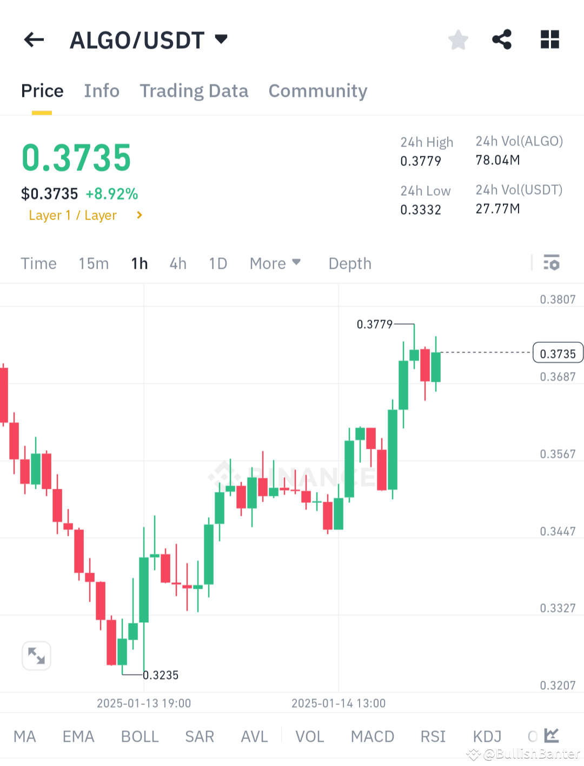584x766 pixels.
Task: Share the chart via the share icon
Action: [x=502, y=39]
